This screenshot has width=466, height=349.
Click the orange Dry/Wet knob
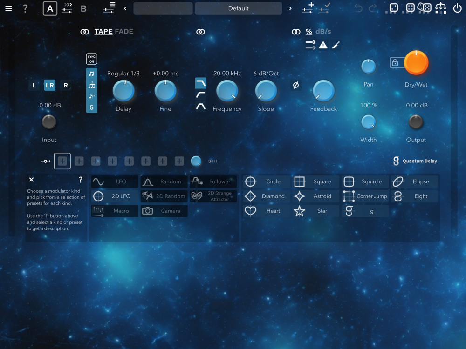point(416,63)
